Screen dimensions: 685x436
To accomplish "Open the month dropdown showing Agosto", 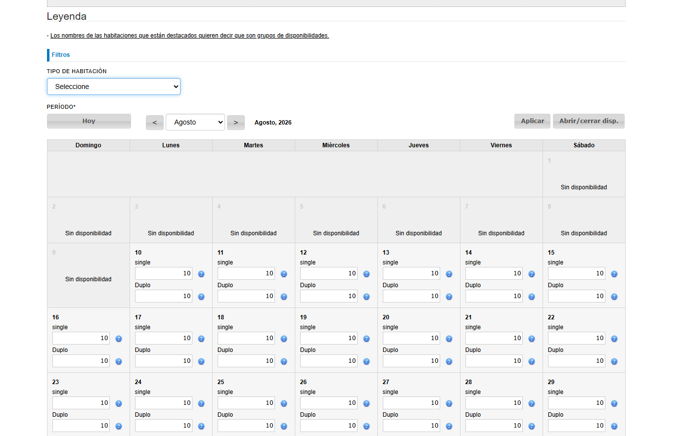I will [195, 122].
